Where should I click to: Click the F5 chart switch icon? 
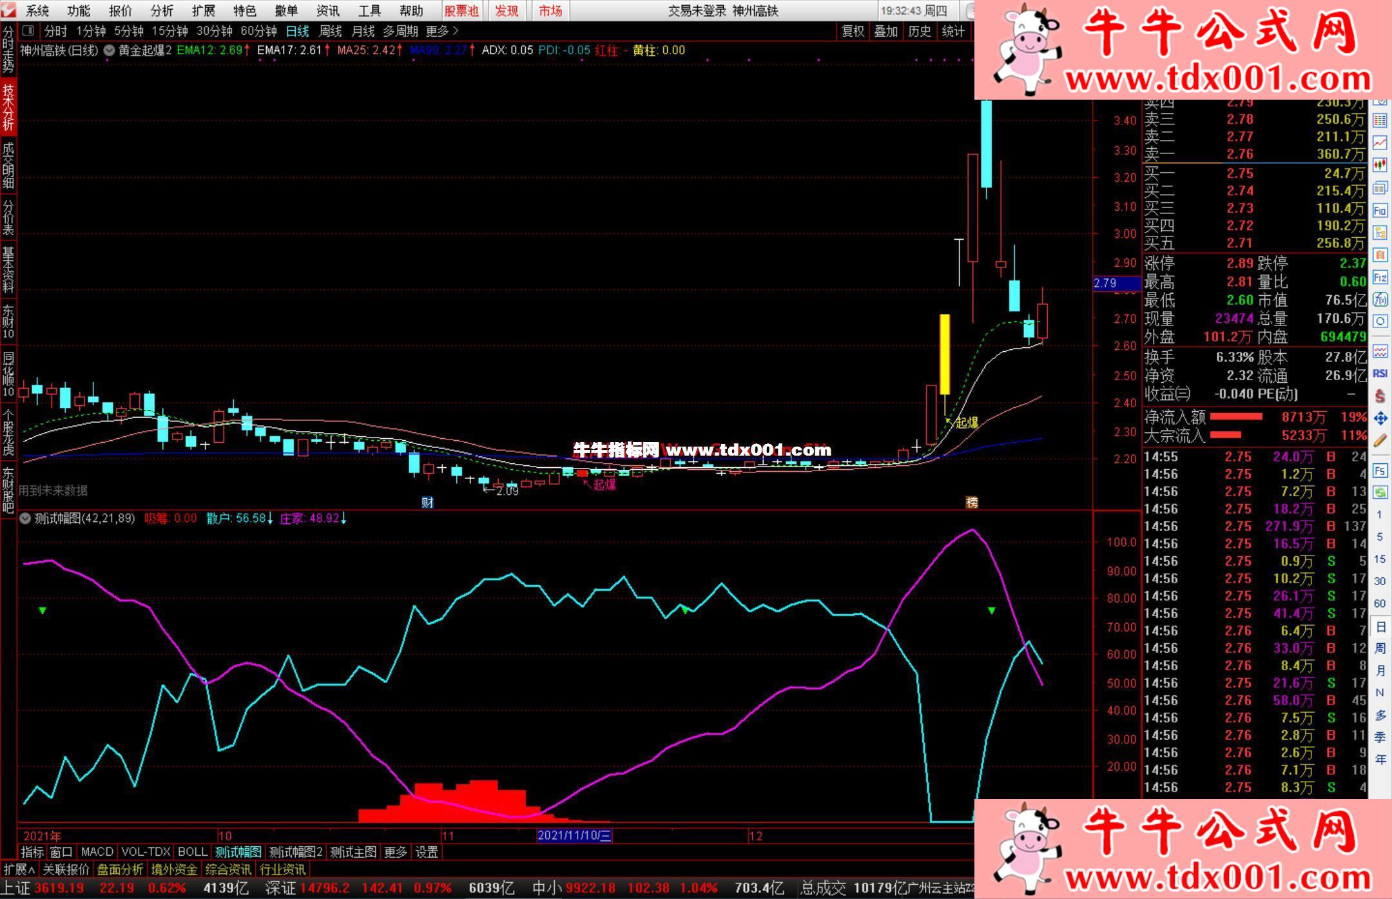1380,470
